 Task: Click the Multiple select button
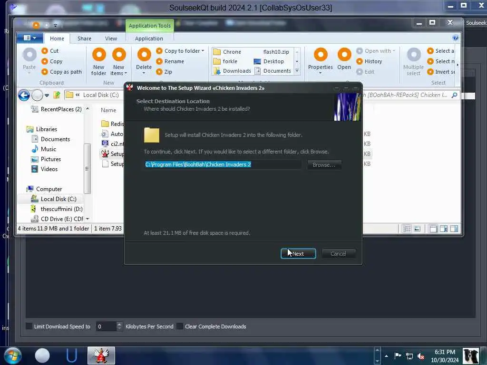point(413,61)
